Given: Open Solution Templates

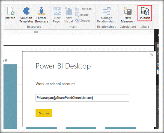Looking at the screenshot, I should (26, 15).
